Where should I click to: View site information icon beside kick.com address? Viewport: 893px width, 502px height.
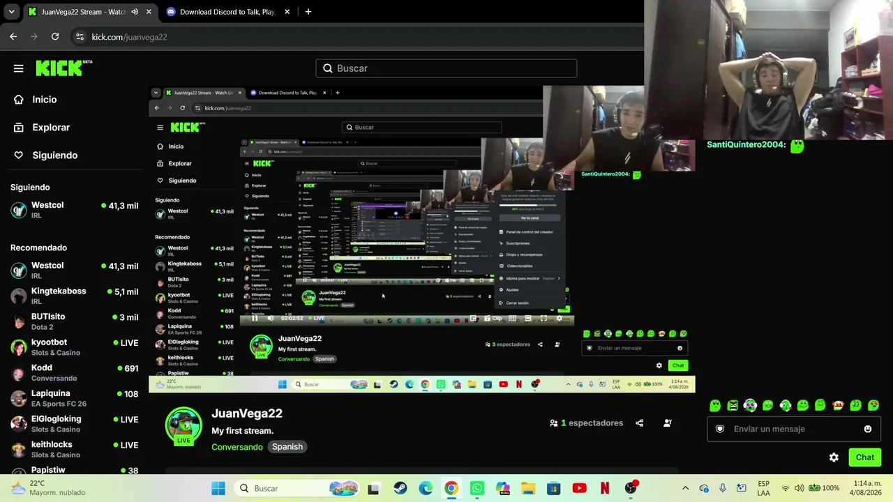click(x=80, y=37)
